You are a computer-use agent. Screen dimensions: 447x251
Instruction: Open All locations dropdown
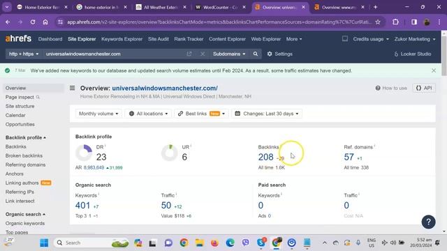pyautogui.click(x=148, y=114)
